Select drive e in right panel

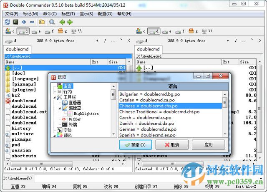click(x=167, y=32)
